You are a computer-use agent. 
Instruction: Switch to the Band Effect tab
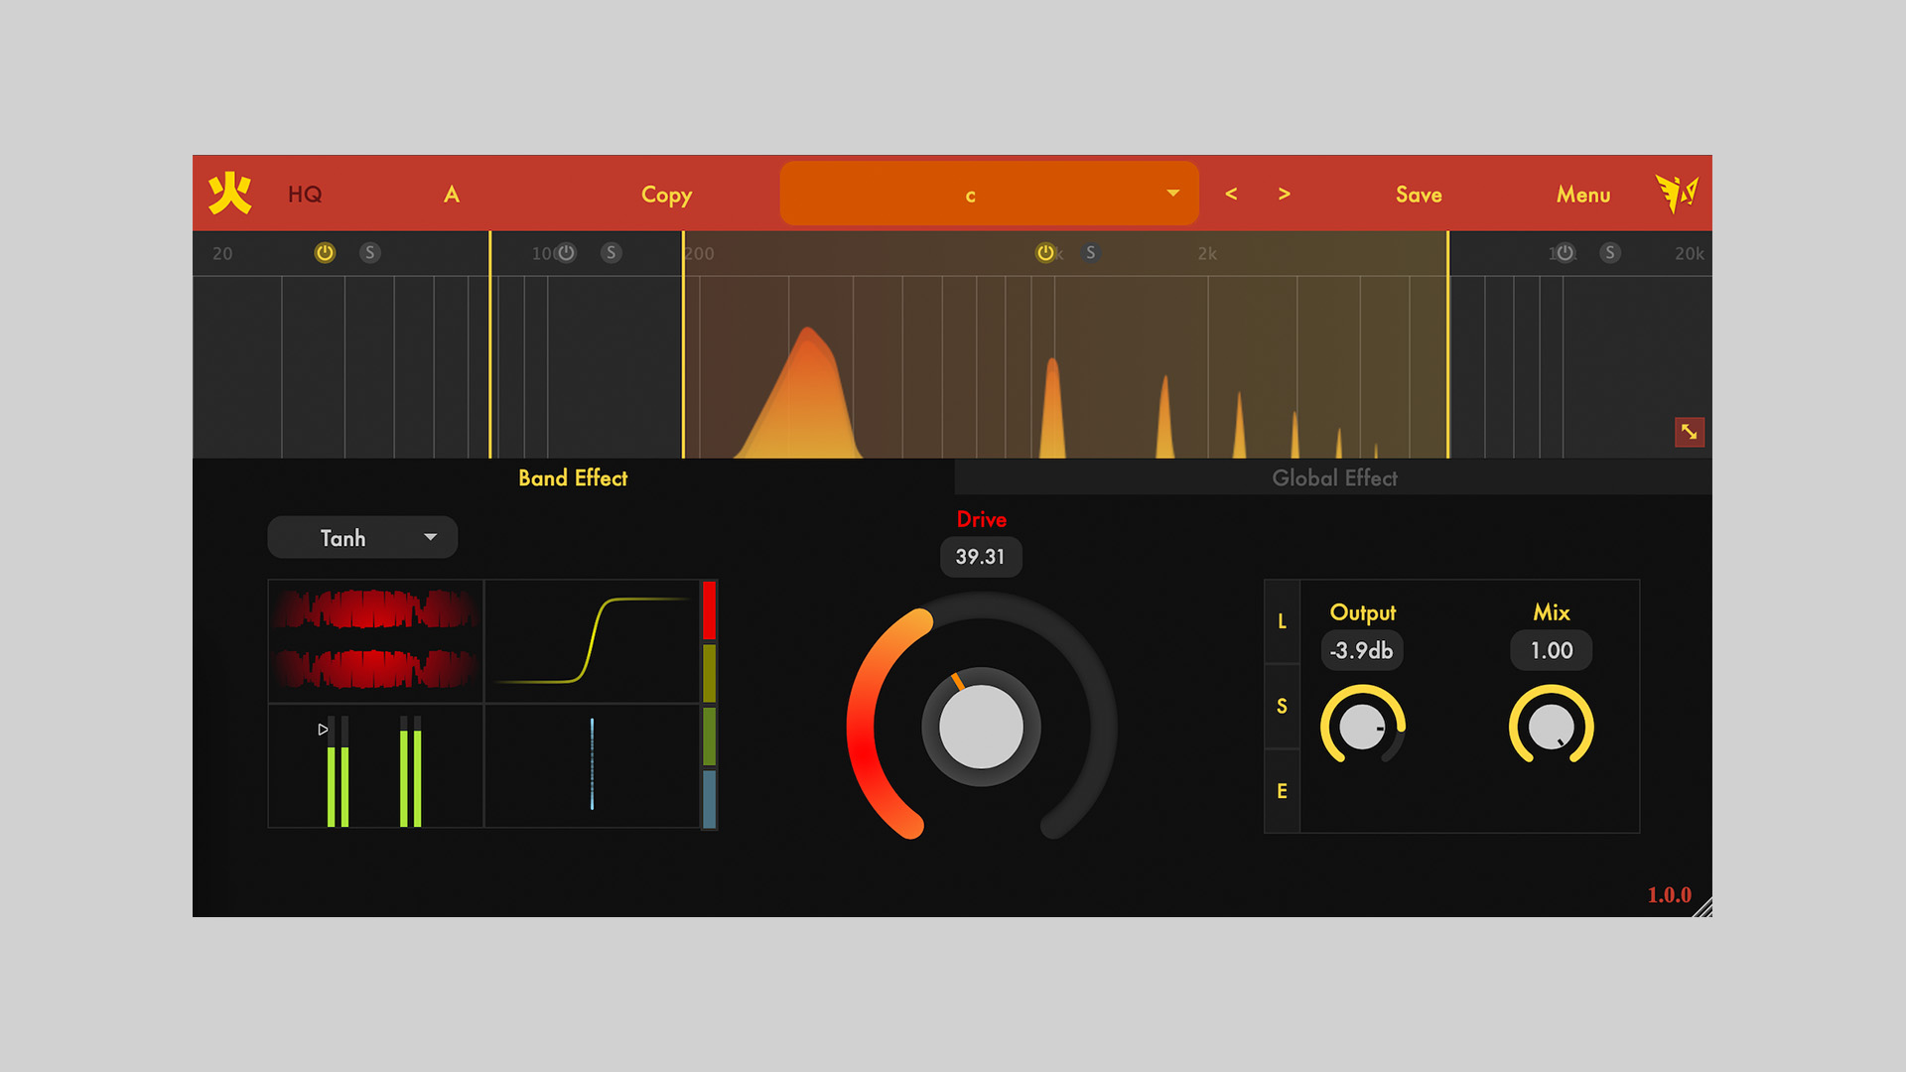click(573, 477)
